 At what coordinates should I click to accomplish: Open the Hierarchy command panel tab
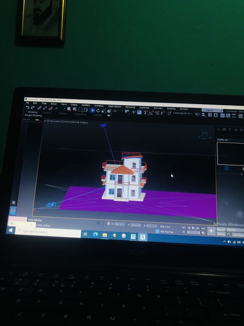pyautogui.click(x=230, y=130)
